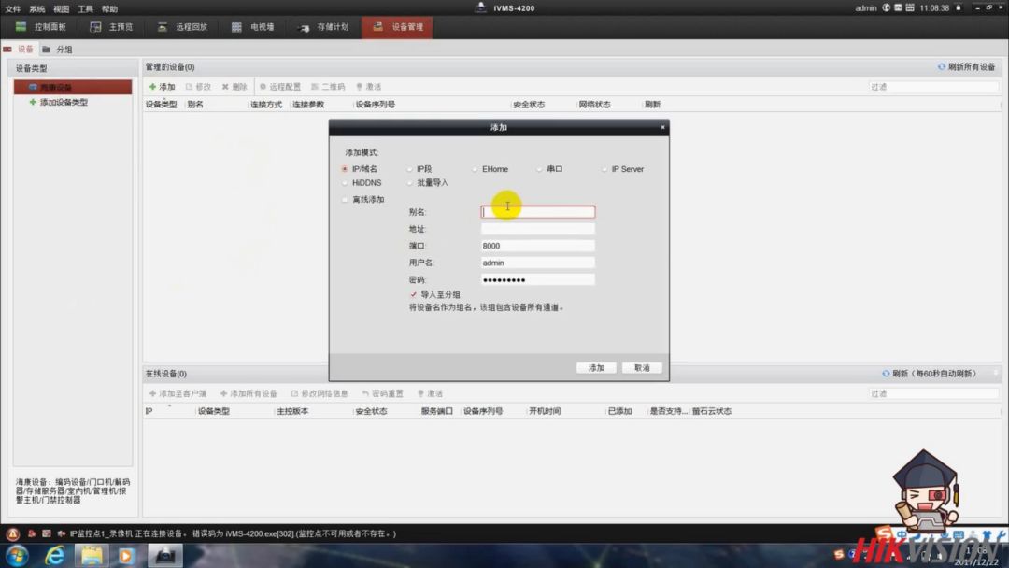Click the second alarm icon in the status bar

pos(32,534)
